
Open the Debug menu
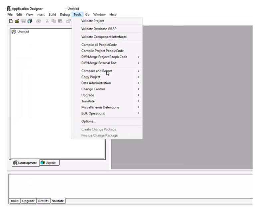tap(64, 14)
